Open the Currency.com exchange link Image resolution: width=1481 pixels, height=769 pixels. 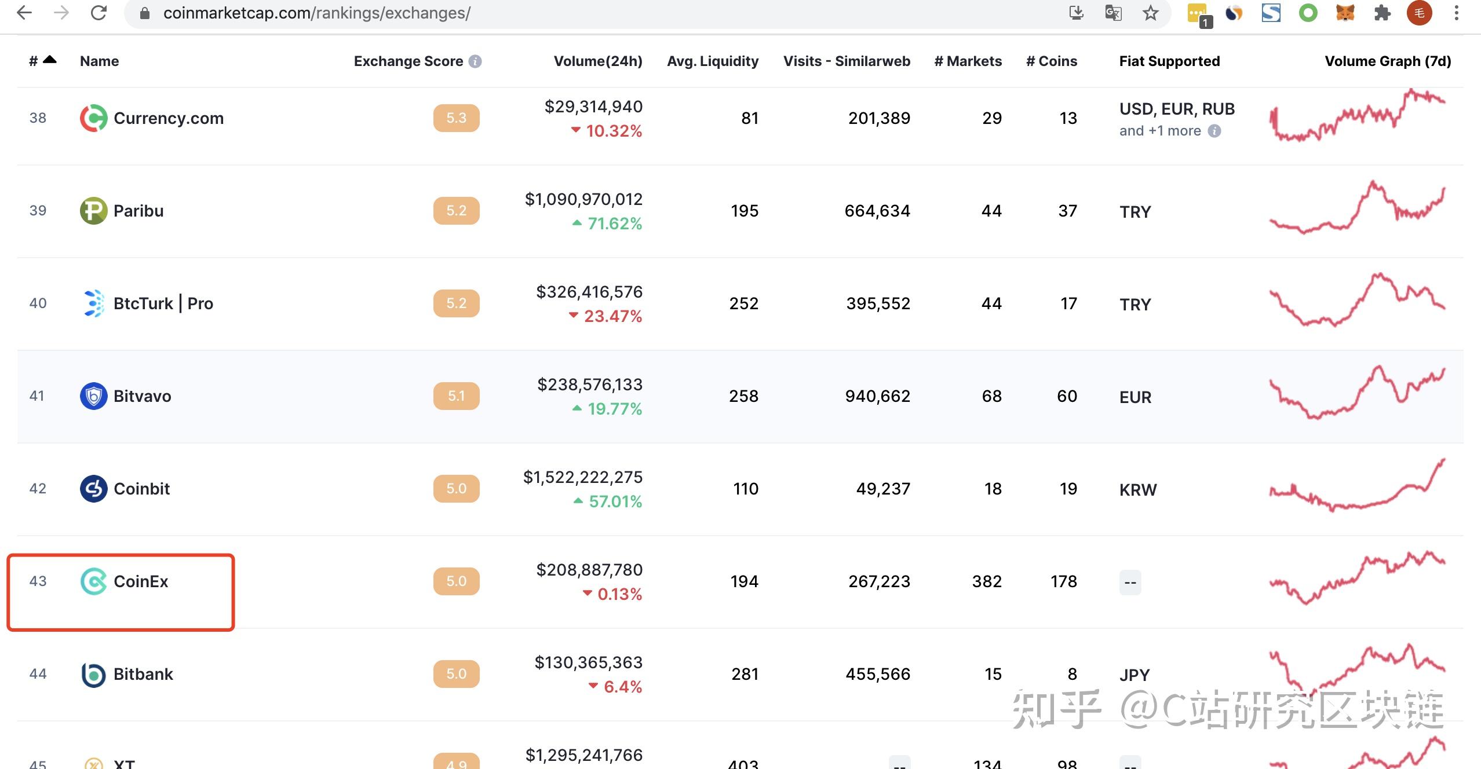pos(169,118)
